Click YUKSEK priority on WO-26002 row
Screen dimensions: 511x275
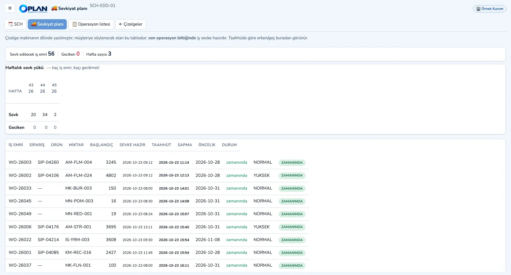(262, 175)
